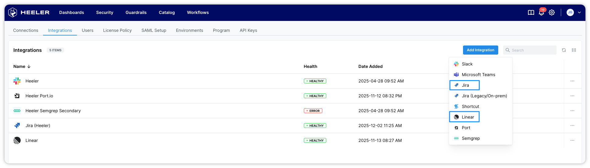Select Semgrep from the integration list
Viewport: 590px width, 168px height.
click(x=471, y=138)
